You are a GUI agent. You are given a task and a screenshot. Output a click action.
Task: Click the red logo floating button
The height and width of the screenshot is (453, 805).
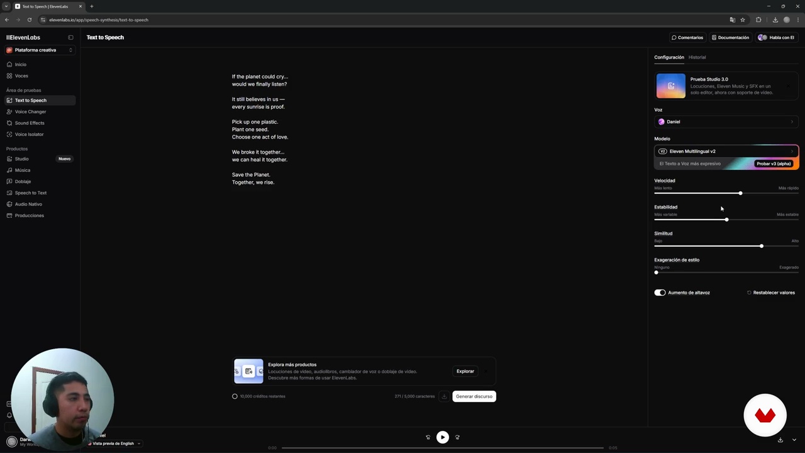(765, 415)
